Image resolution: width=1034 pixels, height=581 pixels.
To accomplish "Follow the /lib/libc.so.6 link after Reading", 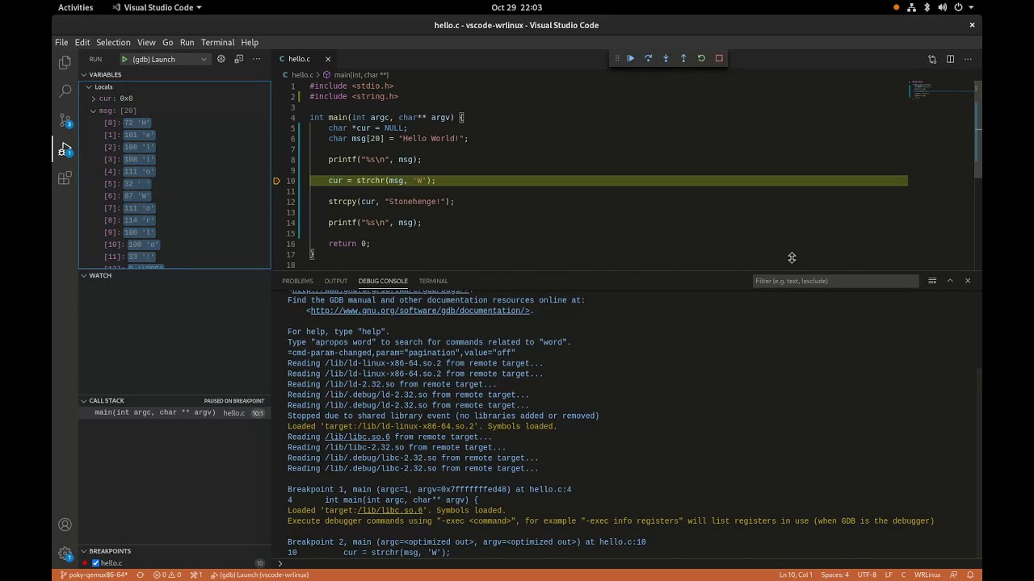I will (357, 437).
